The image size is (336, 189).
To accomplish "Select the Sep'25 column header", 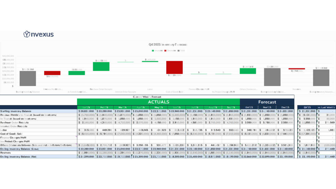I will coord(231,107).
